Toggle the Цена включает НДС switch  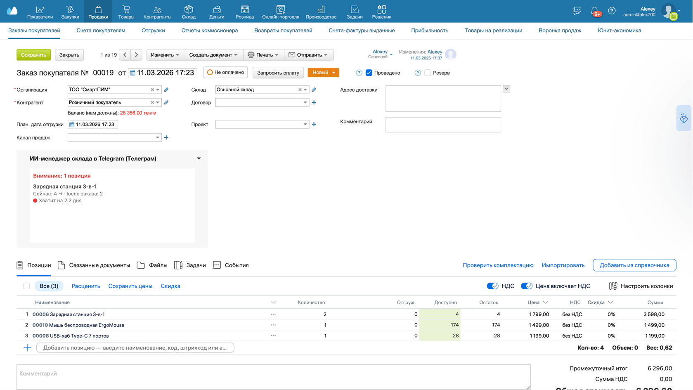(x=526, y=286)
